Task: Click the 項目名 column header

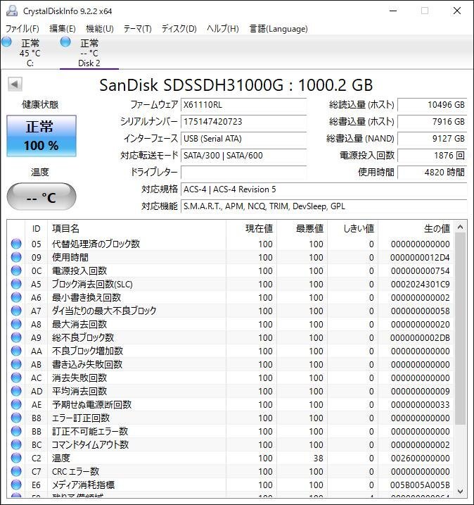Action: (x=136, y=229)
